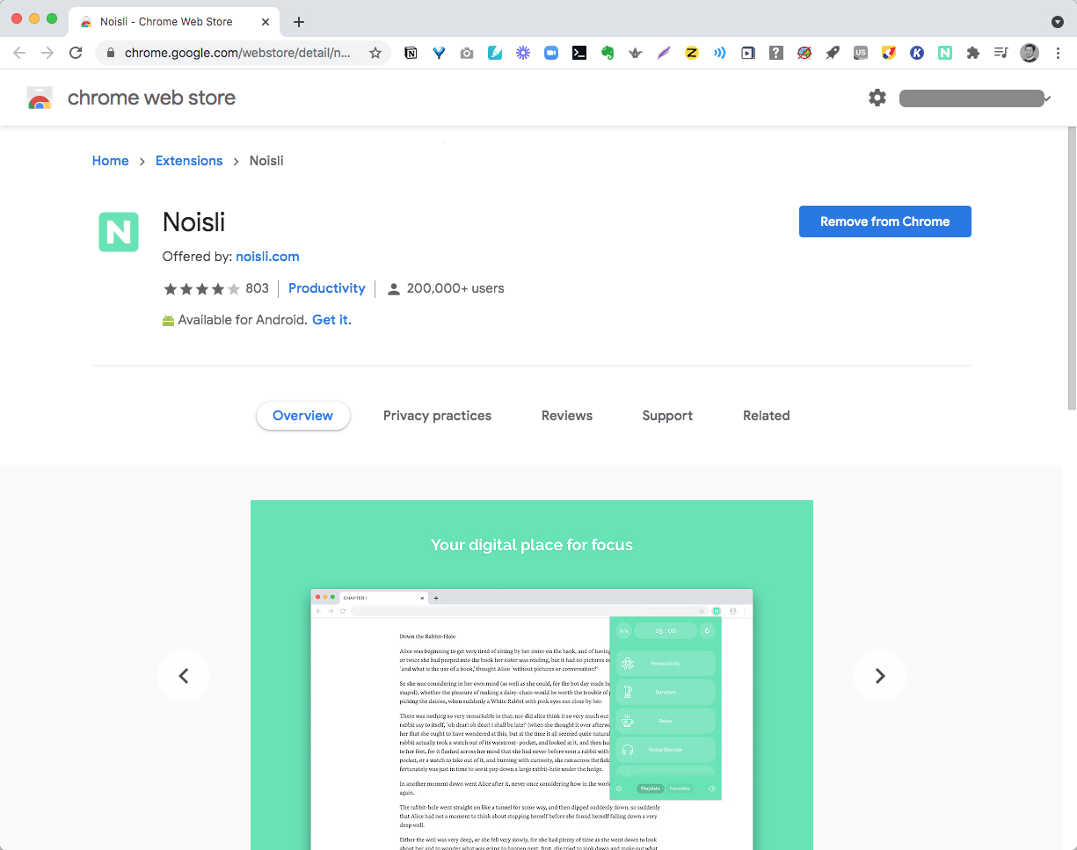Image resolution: width=1077 pixels, height=850 pixels.
Task: Open the Noisli extension in the toolbar
Action: pyautogui.click(x=945, y=53)
